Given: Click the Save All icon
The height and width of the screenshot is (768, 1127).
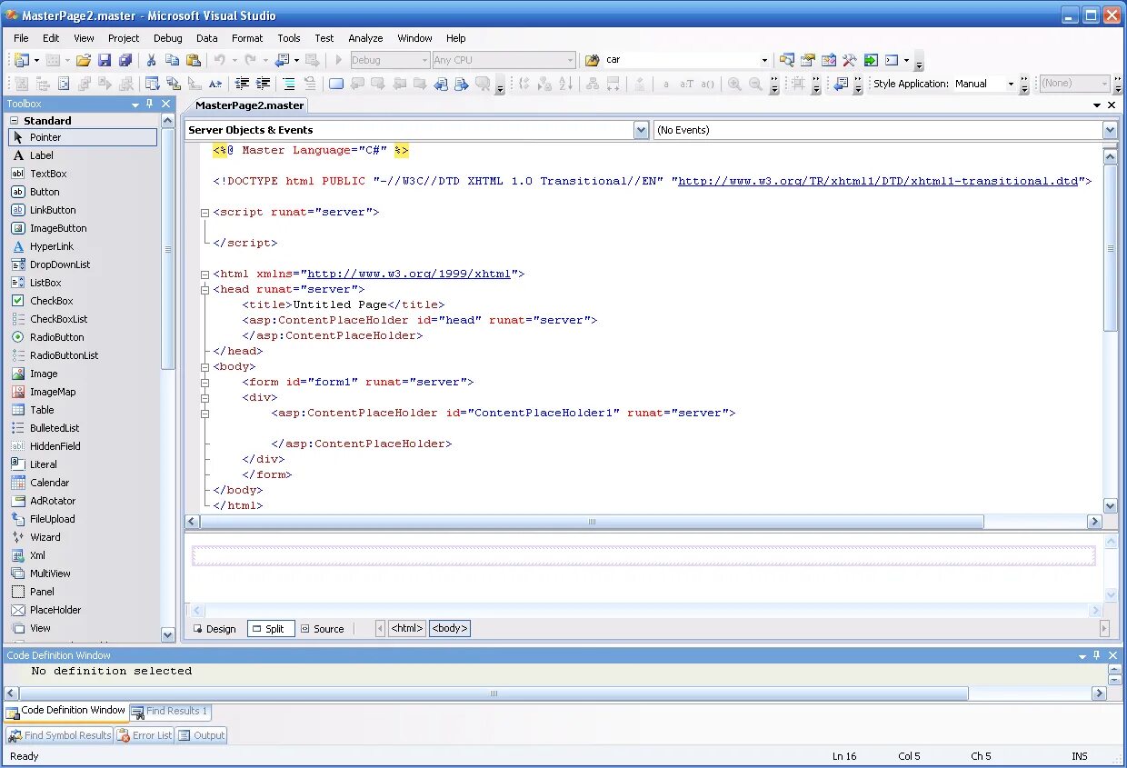Looking at the screenshot, I should click(x=125, y=60).
